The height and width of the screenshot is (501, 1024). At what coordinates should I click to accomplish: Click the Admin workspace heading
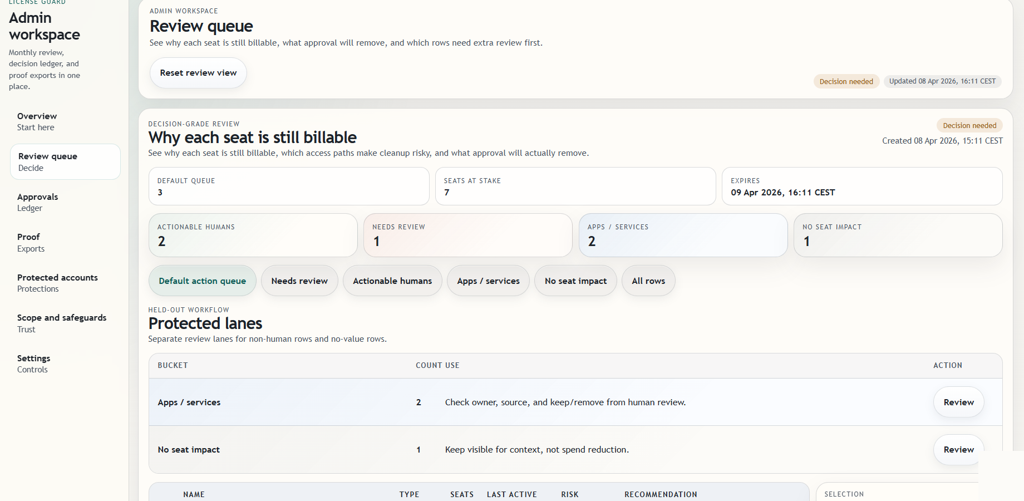click(44, 26)
